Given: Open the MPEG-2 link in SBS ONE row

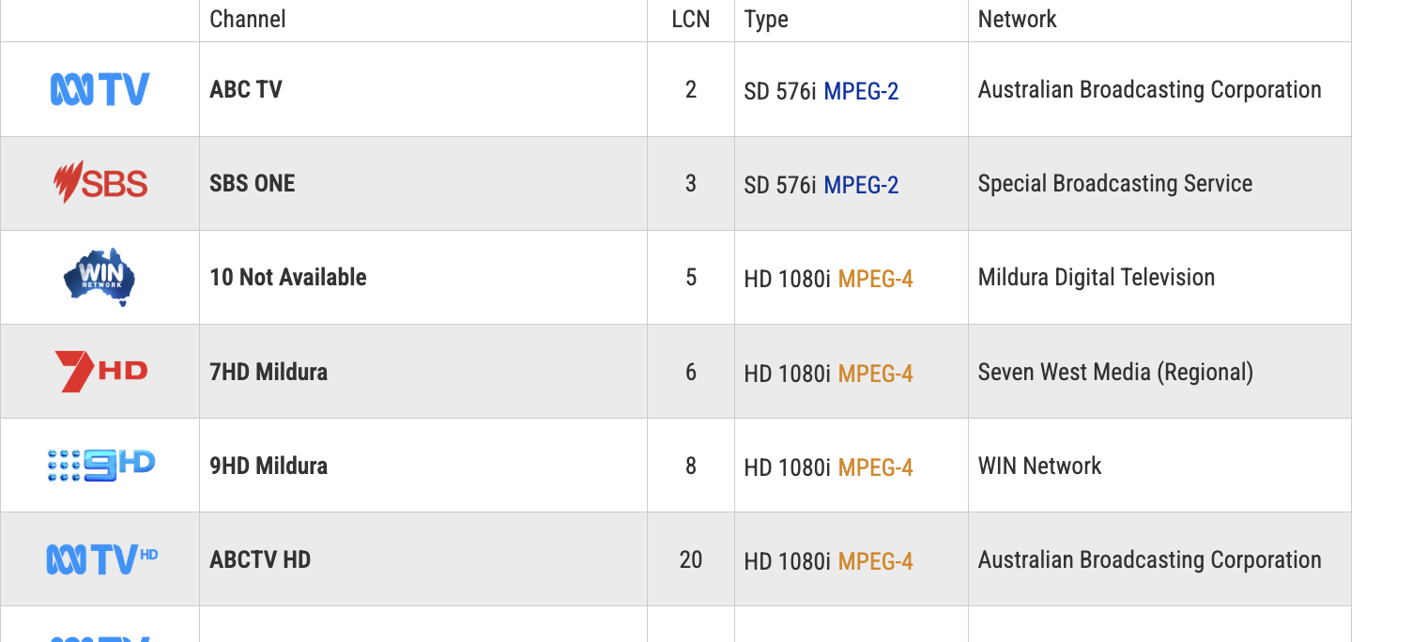Looking at the screenshot, I should click(x=861, y=185).
